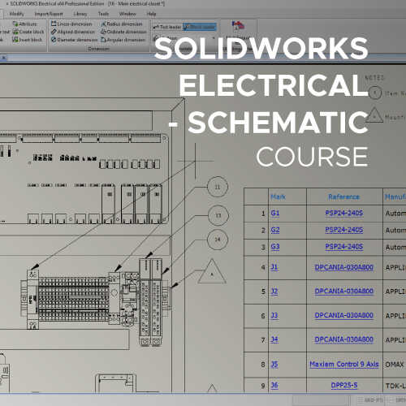The image size is (406, 406).
Task: Click the Mark column header
Action: click(x=279, y=197)
